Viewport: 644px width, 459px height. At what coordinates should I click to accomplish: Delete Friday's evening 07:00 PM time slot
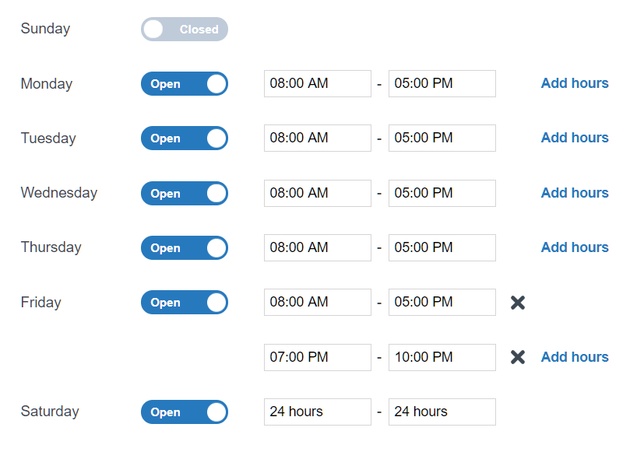click(x=517, y=357)
